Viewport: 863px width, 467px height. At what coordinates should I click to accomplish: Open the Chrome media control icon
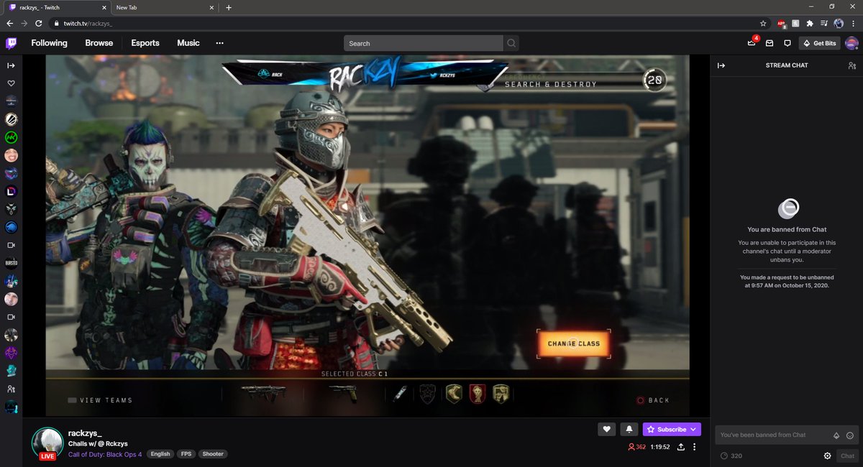(x=824, y=23)
